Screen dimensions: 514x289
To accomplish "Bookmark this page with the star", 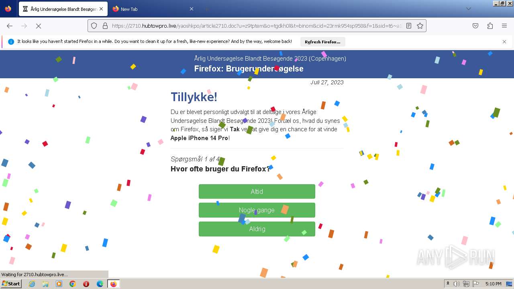I will click(420, 26).
